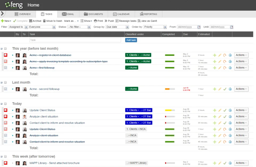The height and width of the screenshot is (167, 256).
Task: Click view as Gantt toolbar icon
Action: [139, 21]
